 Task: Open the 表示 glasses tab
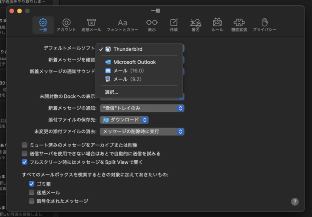151,25
